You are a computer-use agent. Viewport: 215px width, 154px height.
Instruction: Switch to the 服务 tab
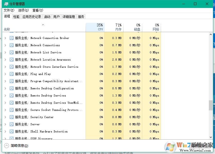click(x=81, y=16)
